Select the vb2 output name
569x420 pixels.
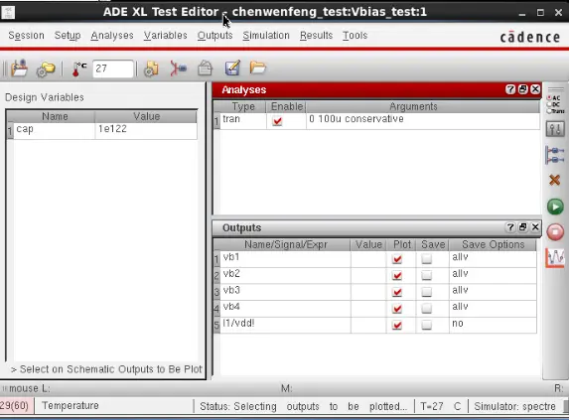coord(285,276)
